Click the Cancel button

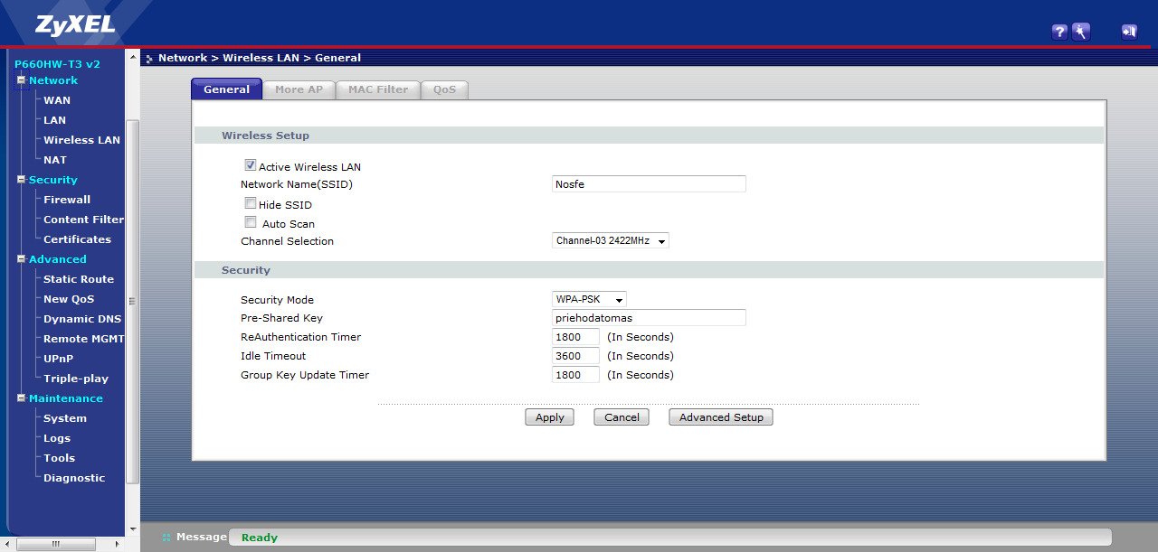(x=622, y=417)
